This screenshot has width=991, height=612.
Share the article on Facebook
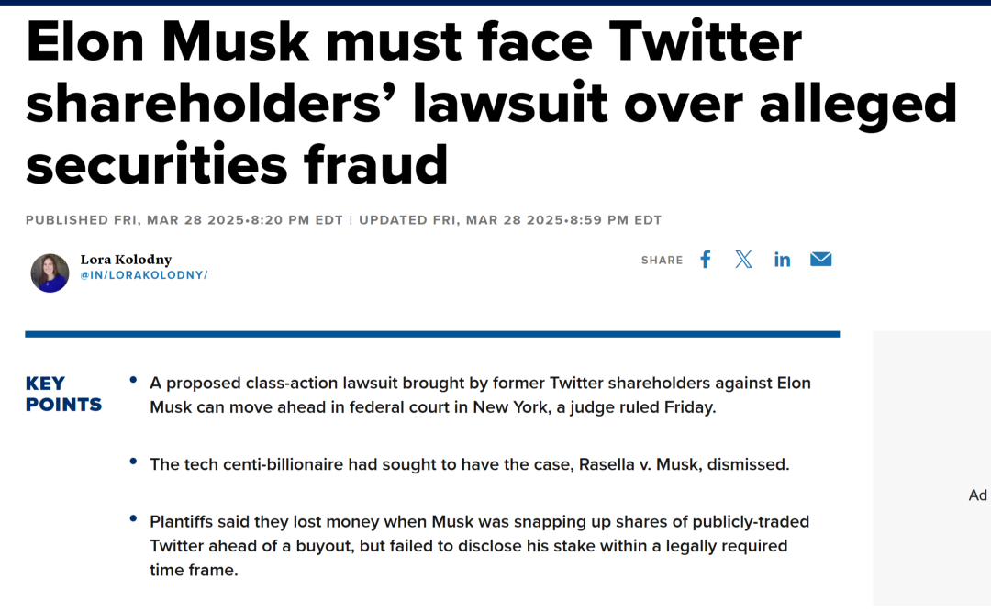click(706, 260)
